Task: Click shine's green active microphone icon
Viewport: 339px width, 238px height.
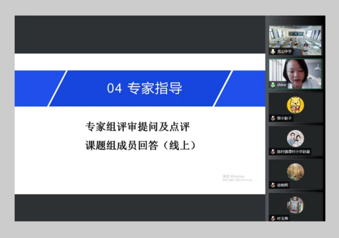Action: point(273,85)
